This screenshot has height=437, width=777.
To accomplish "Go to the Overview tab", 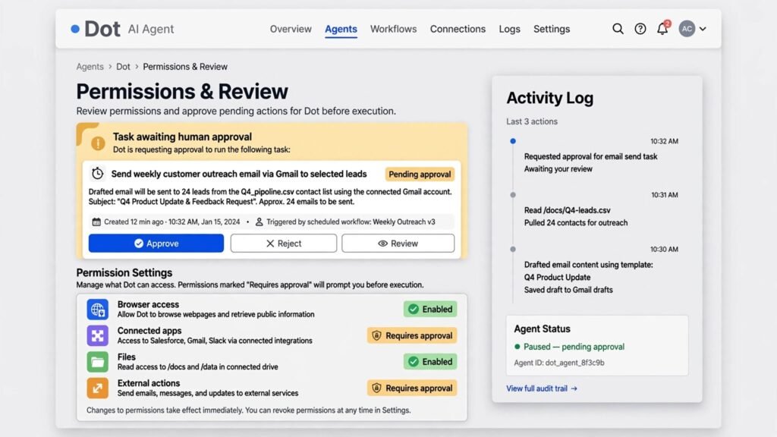I will point(291,29).
